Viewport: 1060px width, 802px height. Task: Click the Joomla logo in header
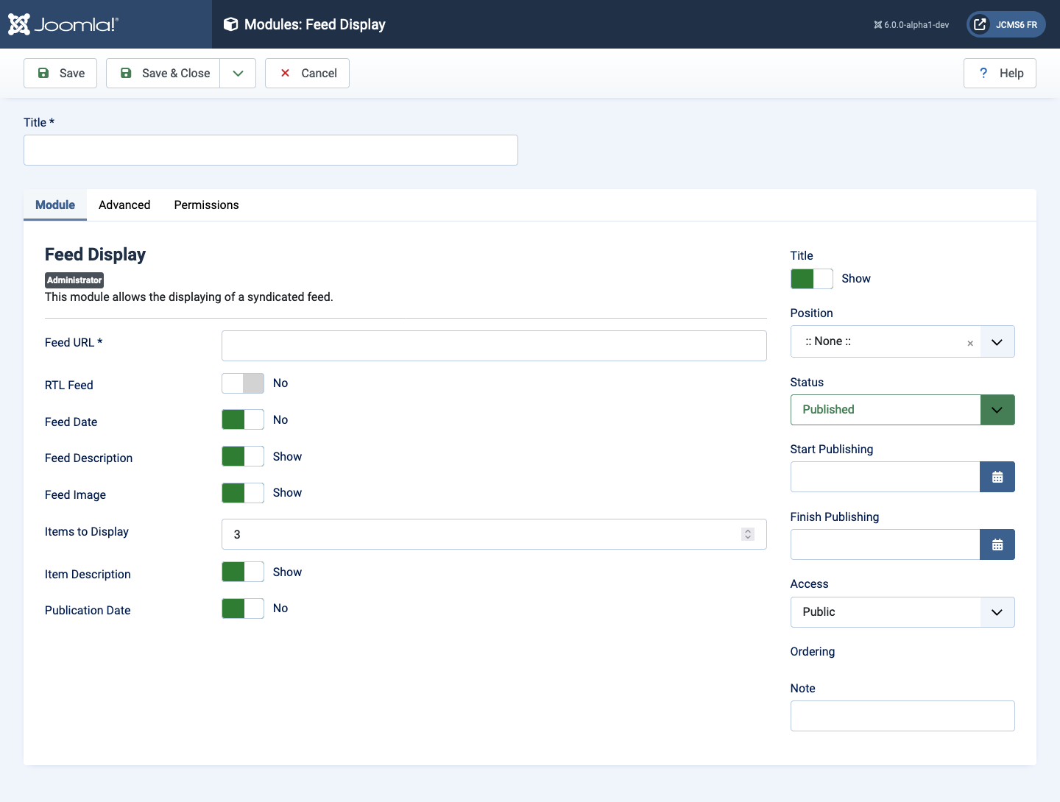[x=63, y=24]
